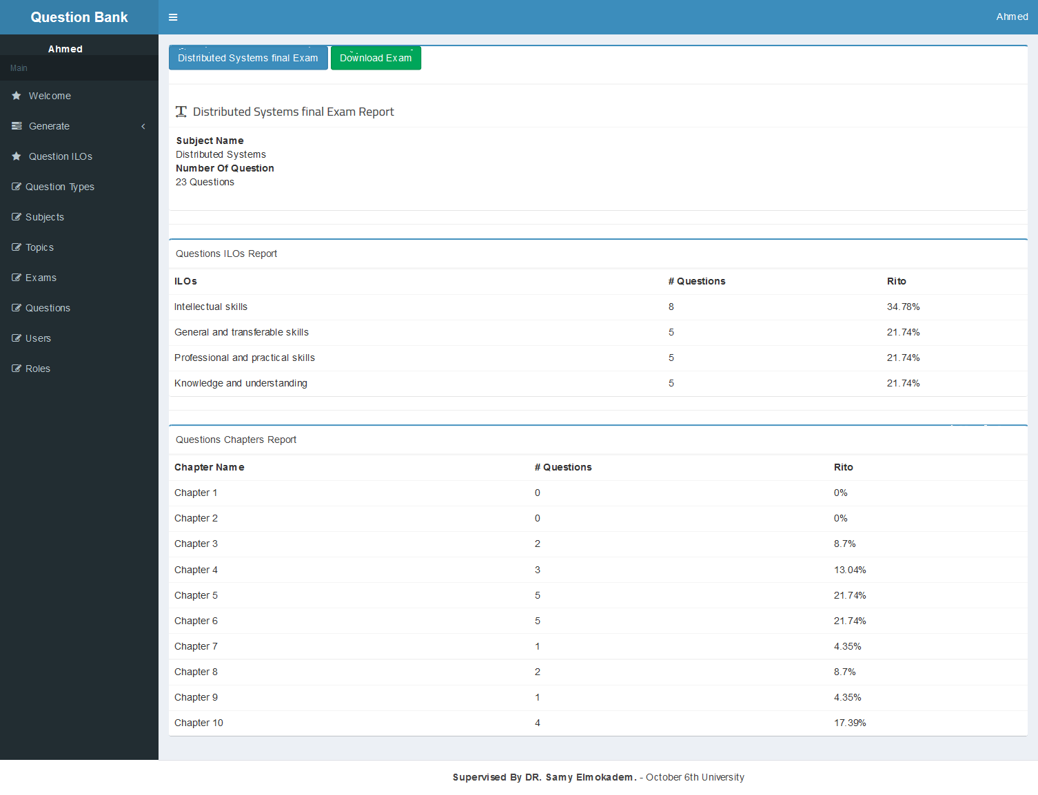Click edit icon beside Question Types
The width and height of the screenshot is (1038, 795).
coord(17,187)
